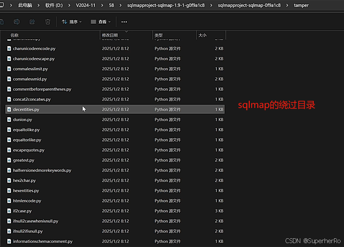This screenshot has width=344, height=247.
Task: Go to sqlmapproject-sqlmap-0f9a1c8 breadcrumb folder
Action: coord(249,5)
